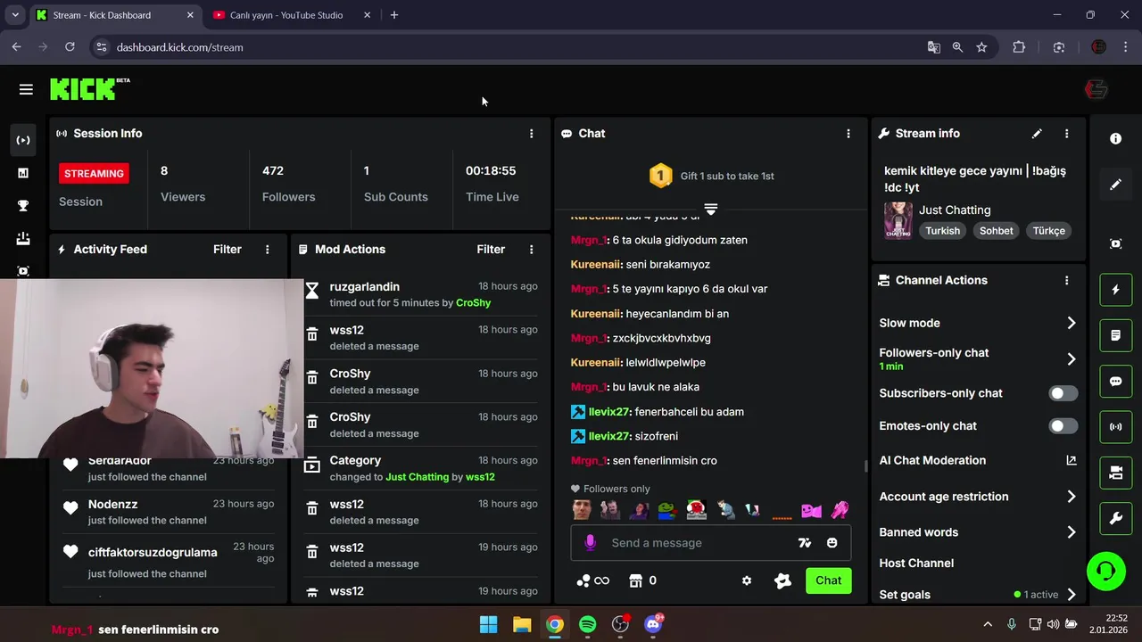Click the Gift 1 sub banner
Screen dimensions: 1142x642
coord(711,176)
